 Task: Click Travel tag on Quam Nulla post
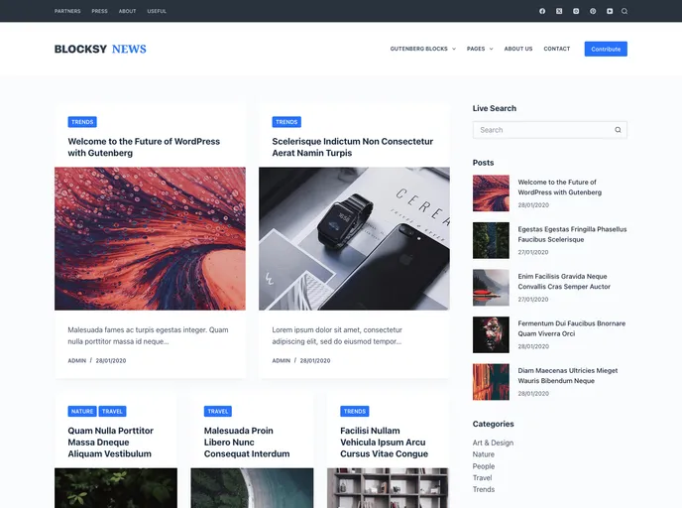112,411
